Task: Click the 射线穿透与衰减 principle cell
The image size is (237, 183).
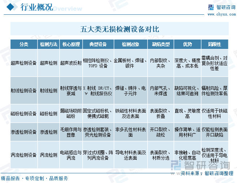Action: point(71,91)
